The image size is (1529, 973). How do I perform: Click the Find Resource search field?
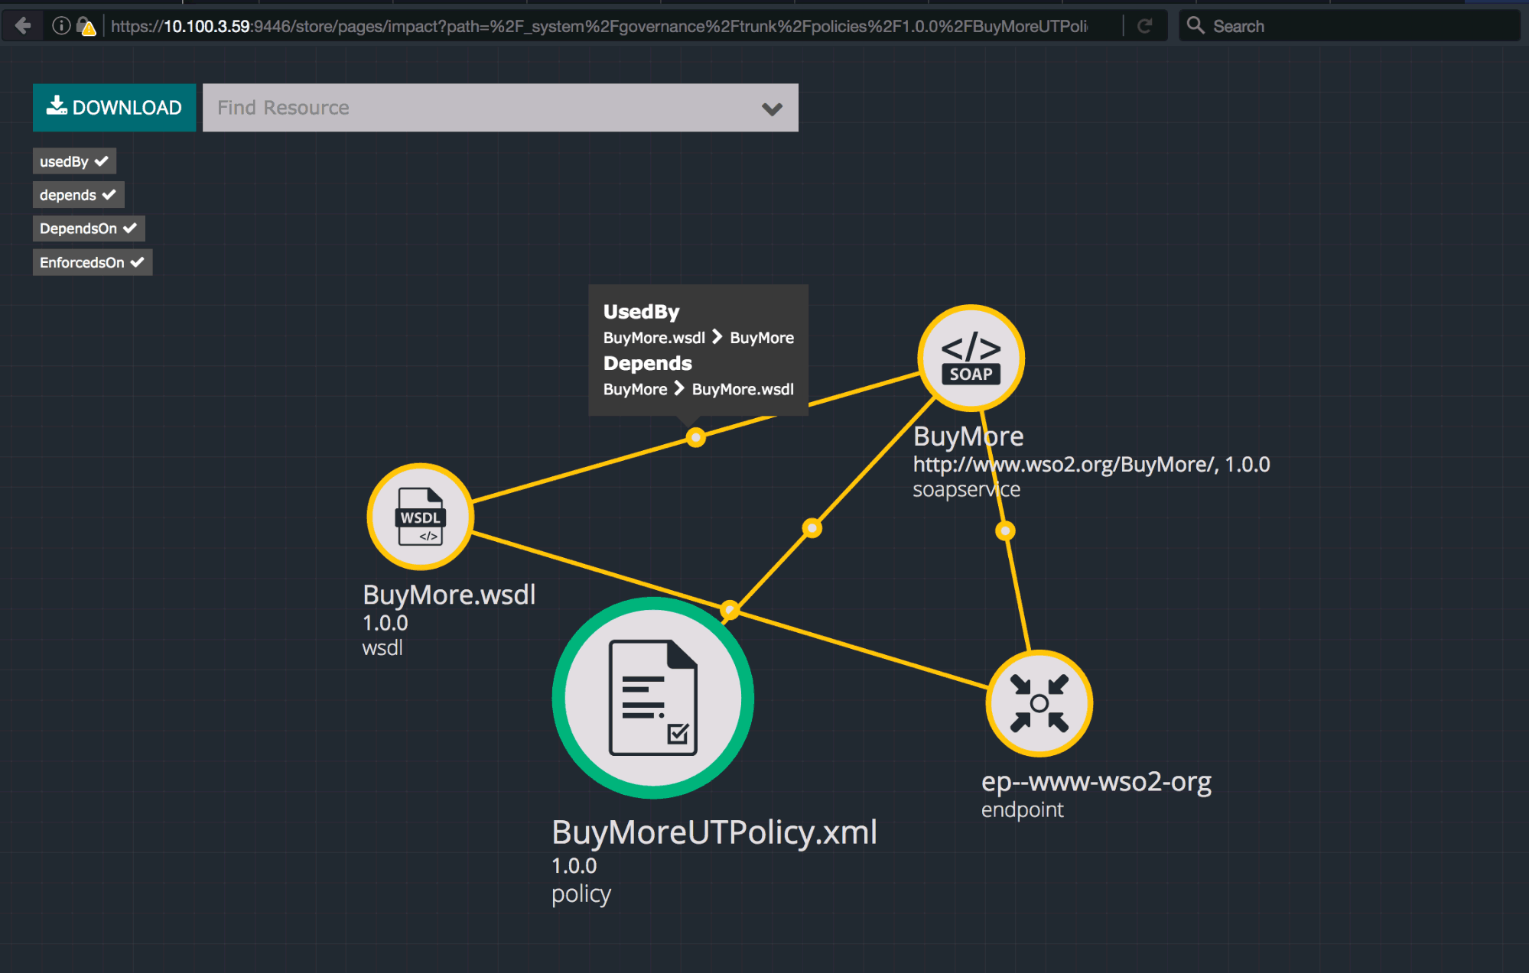500,108
